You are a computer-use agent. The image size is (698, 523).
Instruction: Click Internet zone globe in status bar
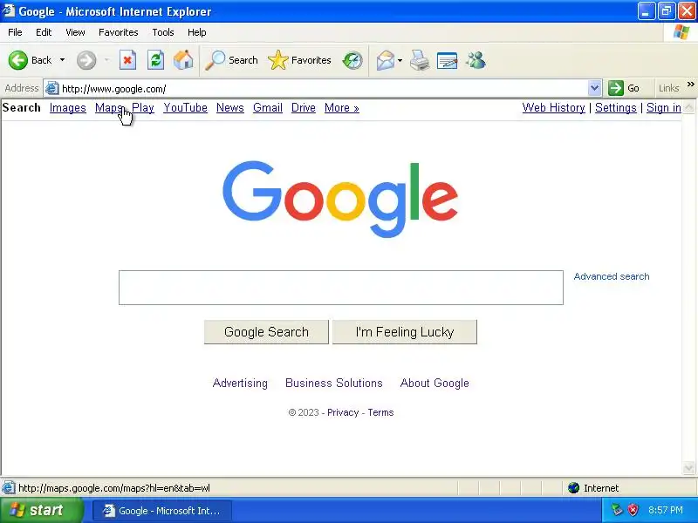(574, 488)
